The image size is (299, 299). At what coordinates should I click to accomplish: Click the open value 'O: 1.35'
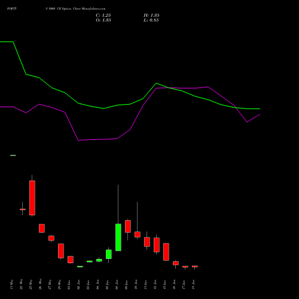(103, 20)
